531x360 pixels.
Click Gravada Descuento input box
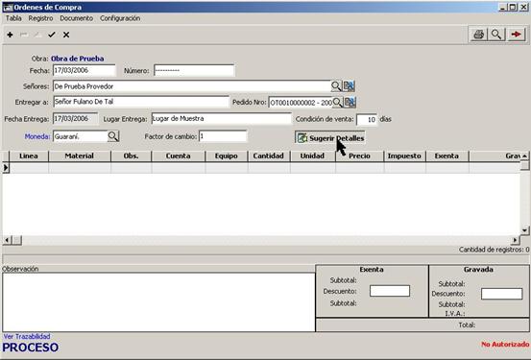click(x=501, y=294)
